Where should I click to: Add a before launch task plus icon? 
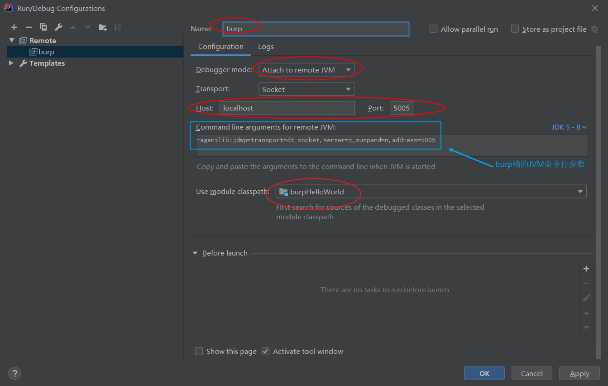[586, 269]
